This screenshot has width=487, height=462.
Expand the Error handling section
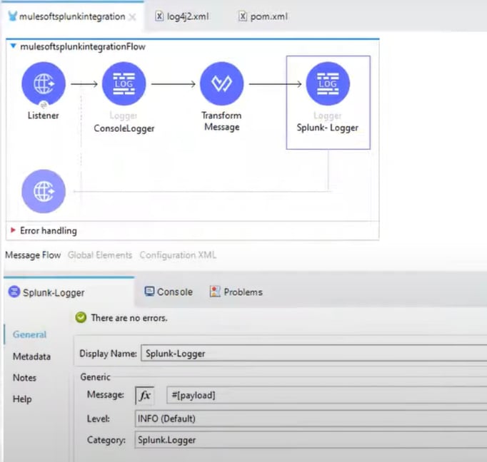pyautogui.click(x=13, y=230)
